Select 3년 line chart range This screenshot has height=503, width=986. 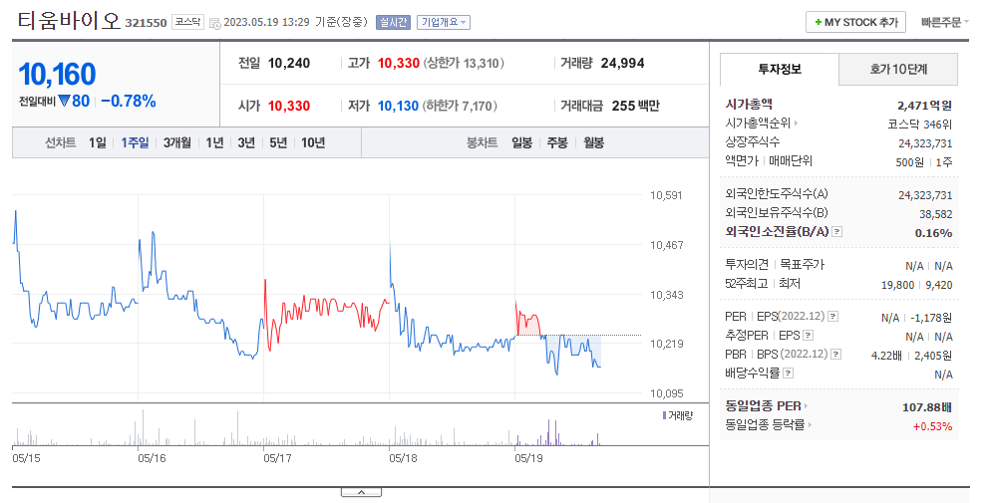click(246, 143)
